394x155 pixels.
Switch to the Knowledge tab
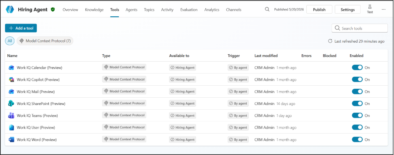pyautogui.click(x=94, y=10)
